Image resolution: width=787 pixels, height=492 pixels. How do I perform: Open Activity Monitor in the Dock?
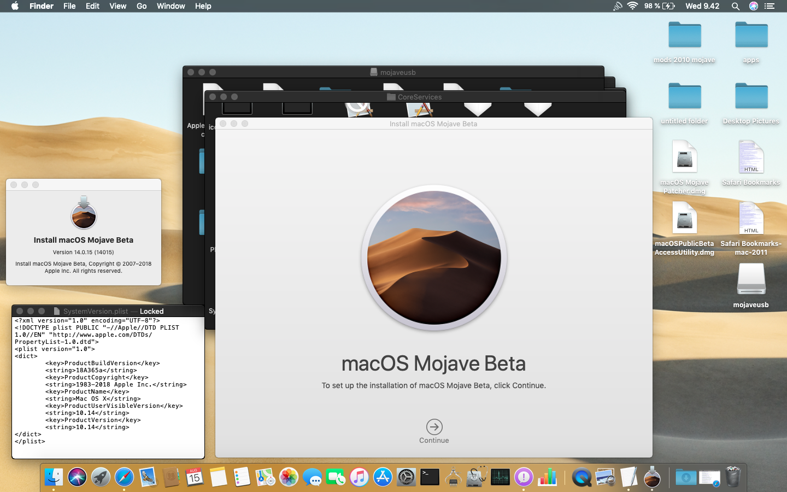[500, 477]
